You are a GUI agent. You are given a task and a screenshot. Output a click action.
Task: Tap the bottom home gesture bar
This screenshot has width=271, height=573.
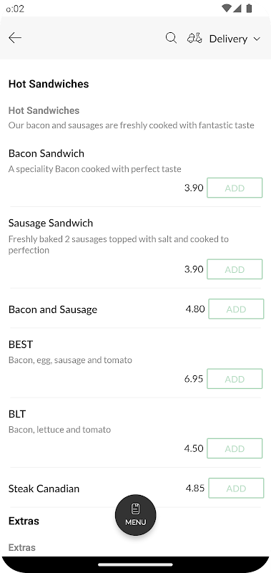(x=136, y=564)
